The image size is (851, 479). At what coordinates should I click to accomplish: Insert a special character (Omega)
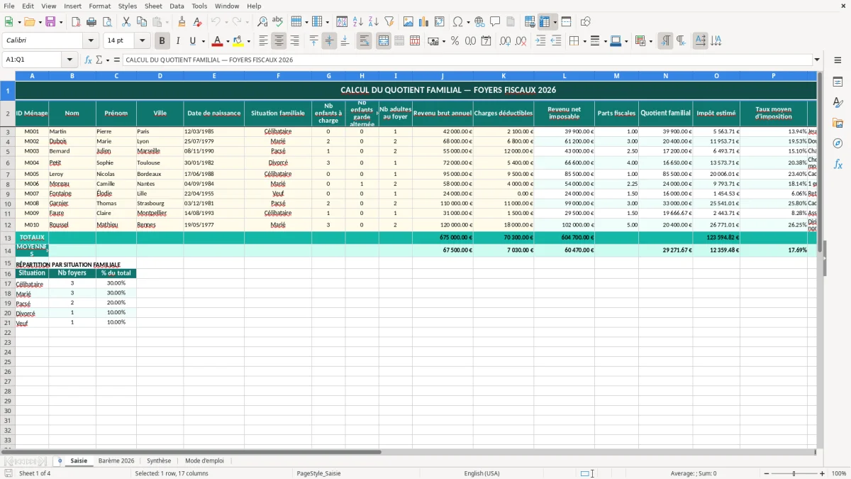pyautogui.click(x=458, y=22)
